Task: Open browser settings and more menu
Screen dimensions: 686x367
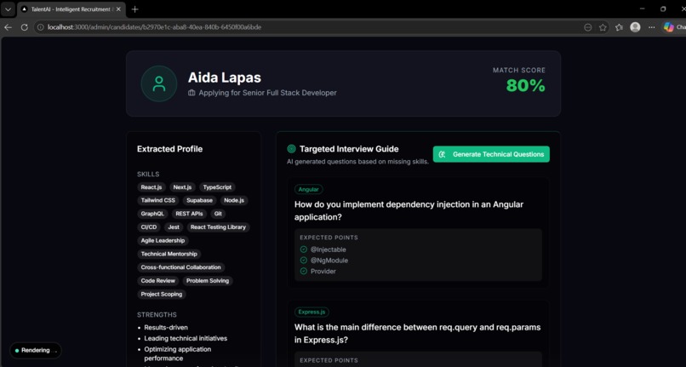Action: pos(651,27)
